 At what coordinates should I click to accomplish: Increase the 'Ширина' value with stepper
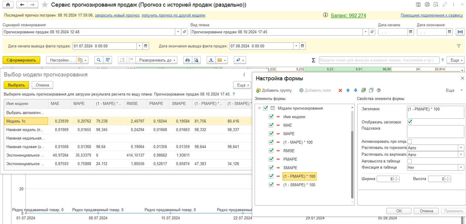click(x=396, y=177)
